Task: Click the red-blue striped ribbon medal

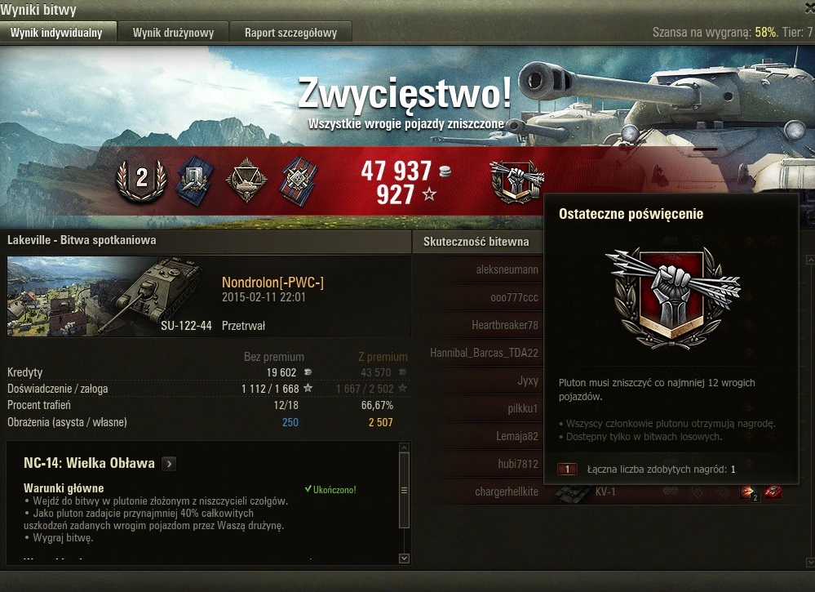Action: (299, 180)
